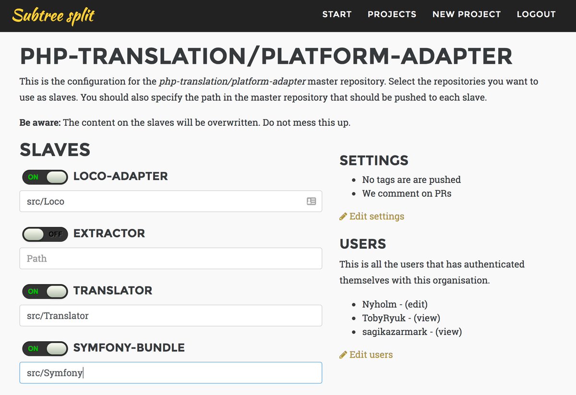Screen dimensions: 576x395
Task: Click the USERS heading
Action: pos(362,244)
